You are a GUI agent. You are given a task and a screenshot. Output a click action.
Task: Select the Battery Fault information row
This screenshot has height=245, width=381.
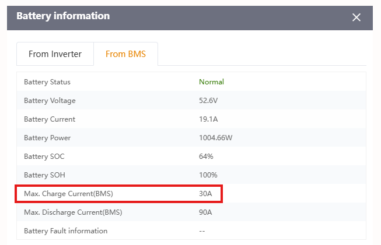[x=191, y=230]
